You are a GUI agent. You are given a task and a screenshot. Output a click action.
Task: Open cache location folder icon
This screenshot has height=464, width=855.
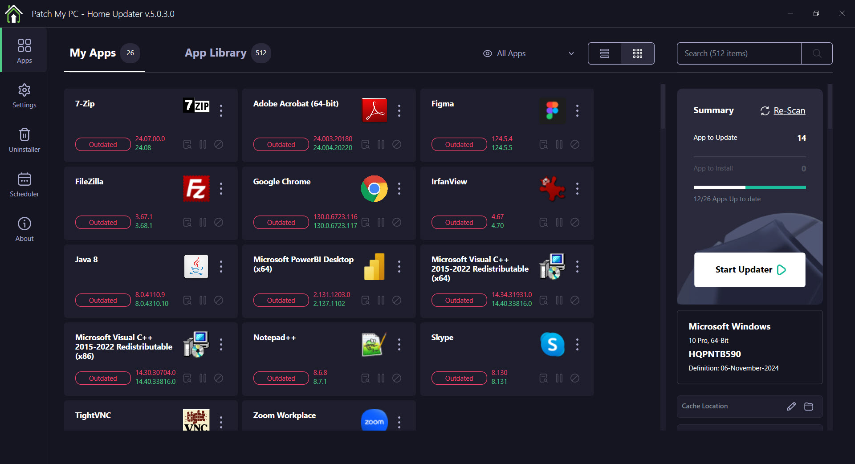point(809,406)
